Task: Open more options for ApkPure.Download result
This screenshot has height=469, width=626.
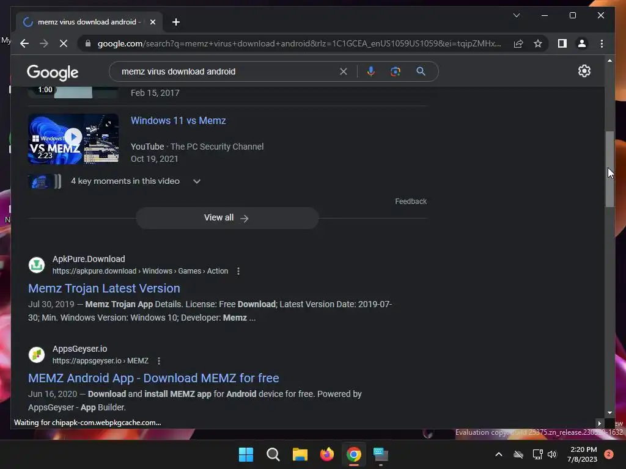Action: click(238, 271)
